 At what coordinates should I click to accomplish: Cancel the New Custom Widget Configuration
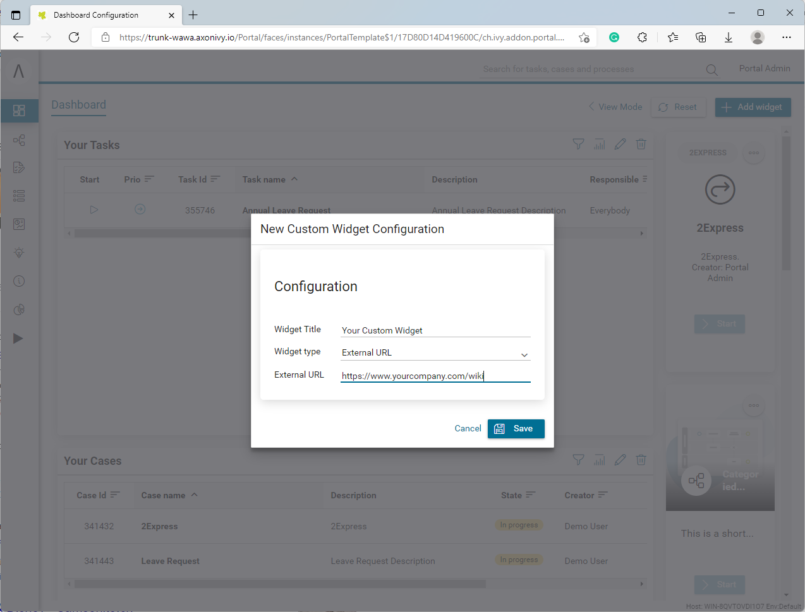click(x=468, y=428)
